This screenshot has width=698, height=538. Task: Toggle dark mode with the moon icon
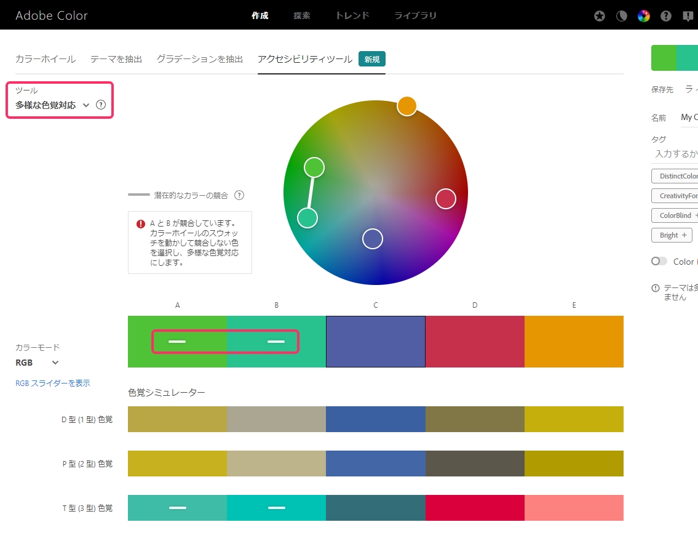click(x=621, y=16)
